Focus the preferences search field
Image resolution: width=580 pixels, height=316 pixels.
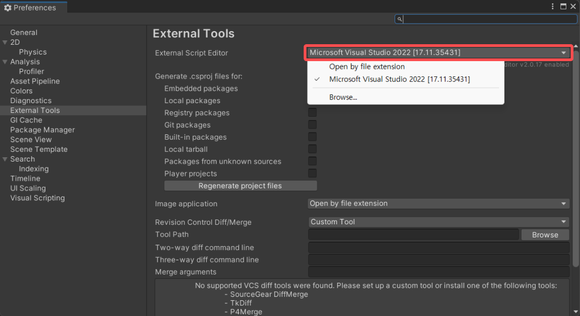tap(486, 19)
